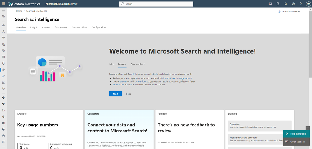Click the notifications bell icon
This screenshot has width=312, height=149.
pyautogui.click(x=285, y=4)
